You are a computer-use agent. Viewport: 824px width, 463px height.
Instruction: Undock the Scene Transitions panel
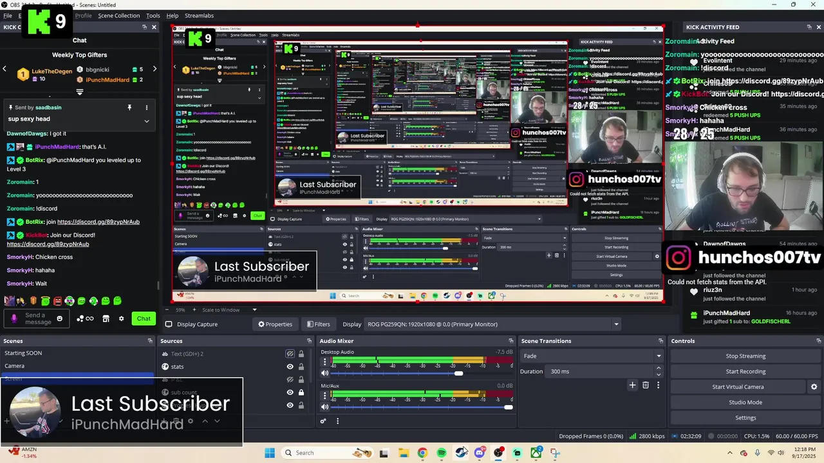click(x=660, y=341)
